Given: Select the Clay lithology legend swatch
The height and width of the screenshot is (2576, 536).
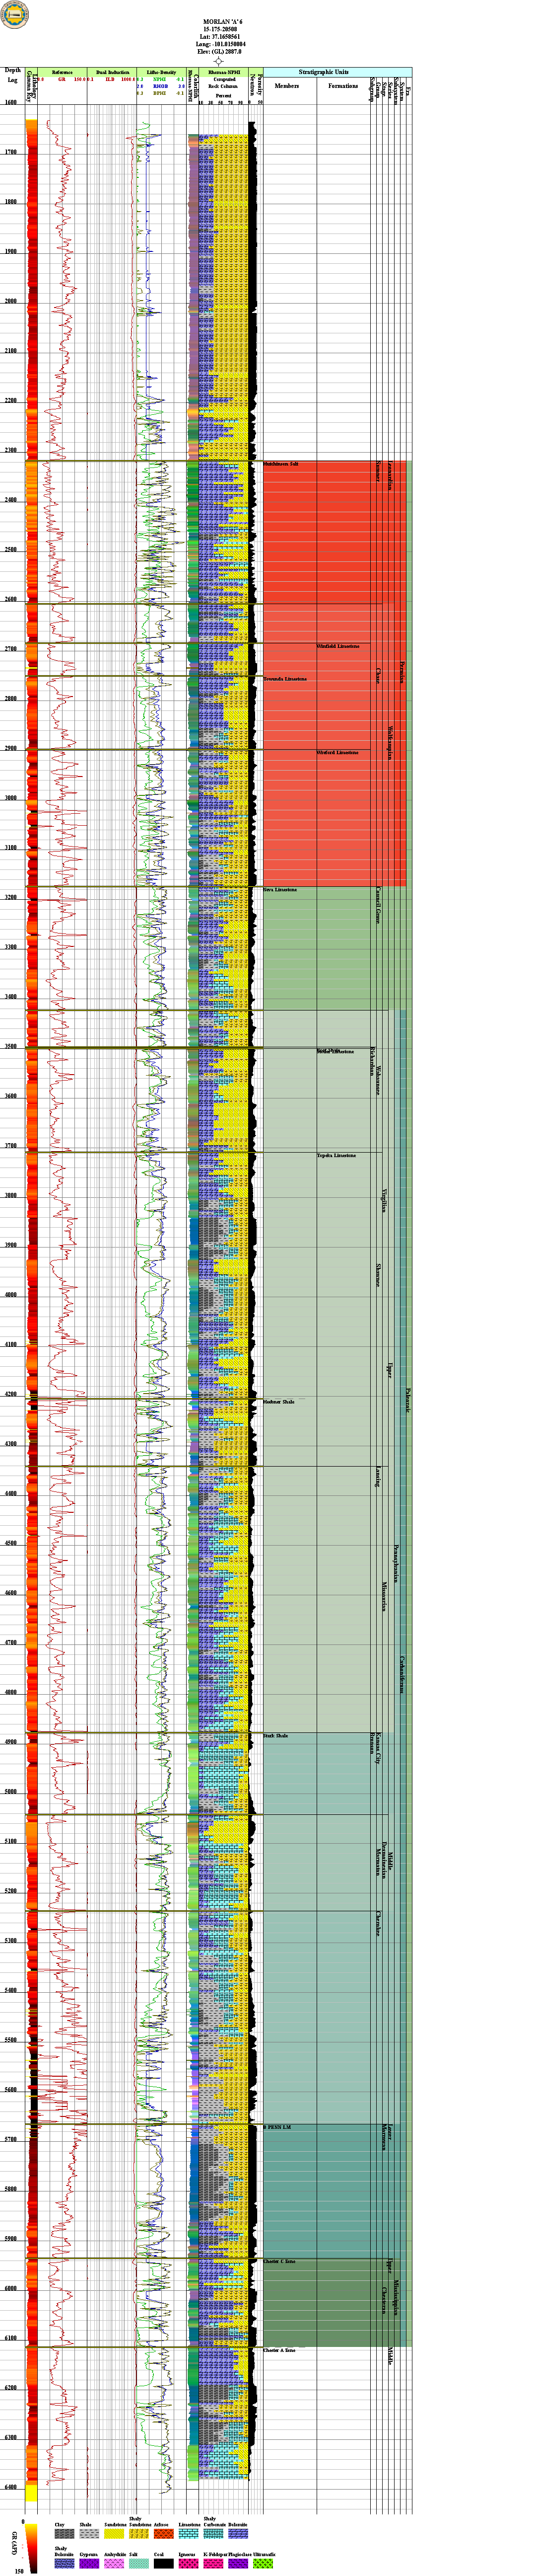Looking at the screenshot, I should (x=64, y=2533).
